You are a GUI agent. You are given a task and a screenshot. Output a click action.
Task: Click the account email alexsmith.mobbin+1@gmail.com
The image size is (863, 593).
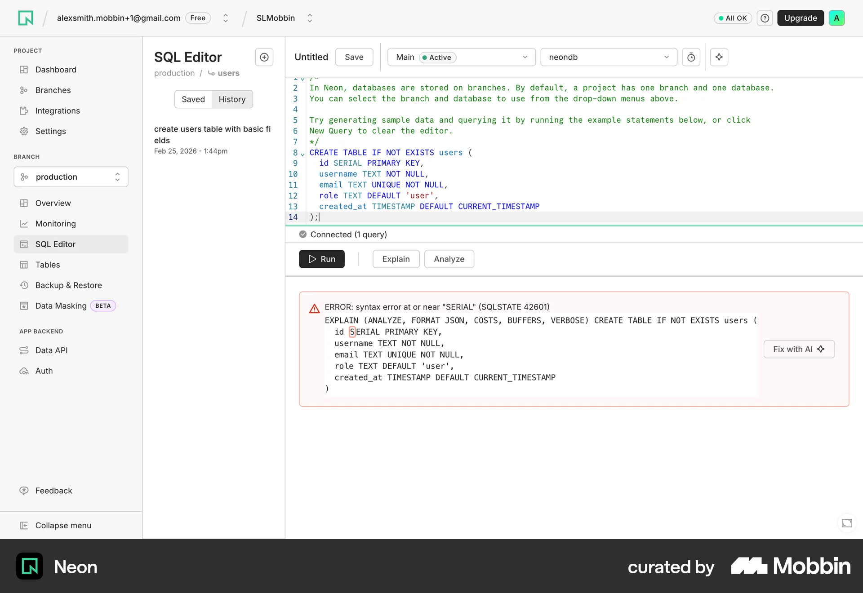(119, 18)
